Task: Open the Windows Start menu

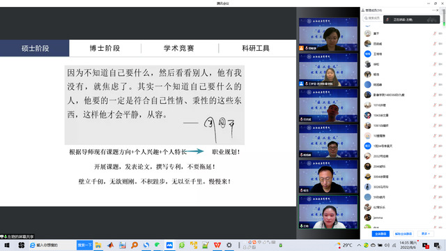Action: (7, 245)
